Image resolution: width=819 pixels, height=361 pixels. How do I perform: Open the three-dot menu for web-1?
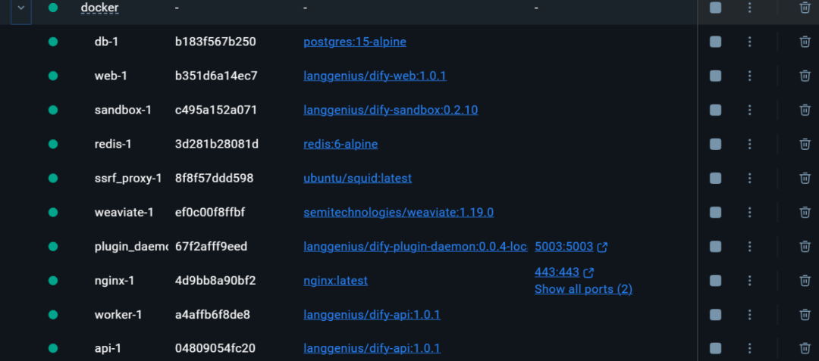[x=749, y=76]
